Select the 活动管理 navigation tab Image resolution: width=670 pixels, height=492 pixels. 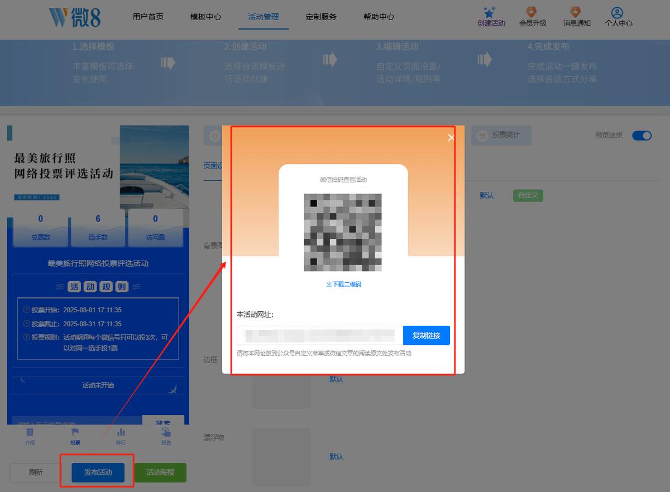coord(264,17)
